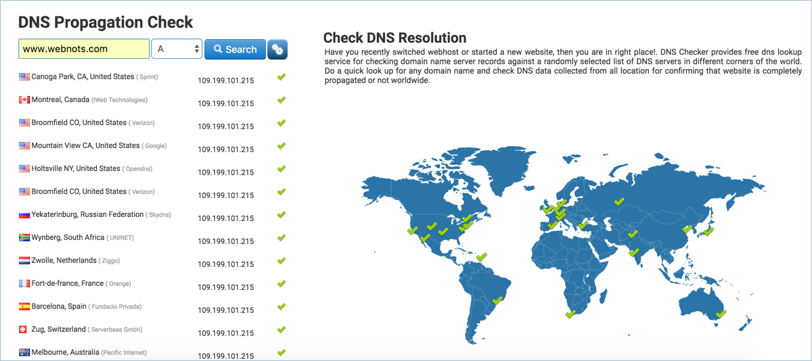This screenshot has width=812, height=361.
Task: Click the map checkmark over Russia
Action: pyautogui.click(x=618, y=201)
